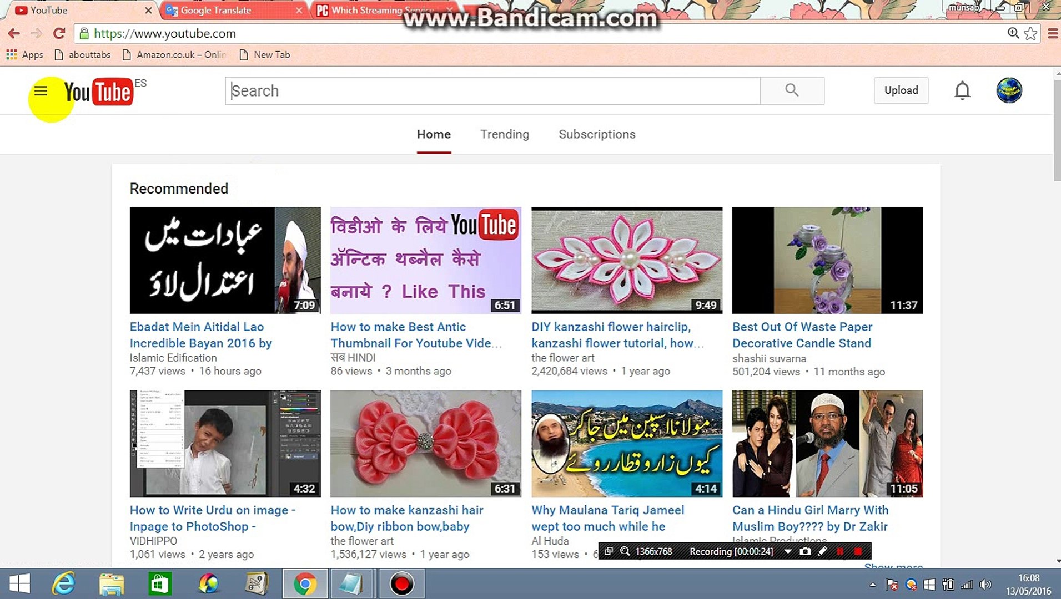Screen dimensions: 1061x599
Task: Open How to Write Urdu on image title
Action: (x=213, y=518)
